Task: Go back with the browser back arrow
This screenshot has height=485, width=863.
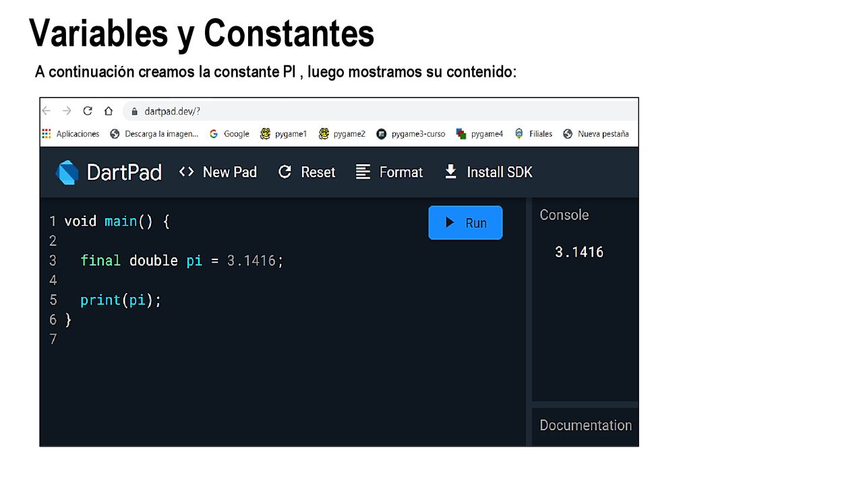Action: [x=47, y=111]
